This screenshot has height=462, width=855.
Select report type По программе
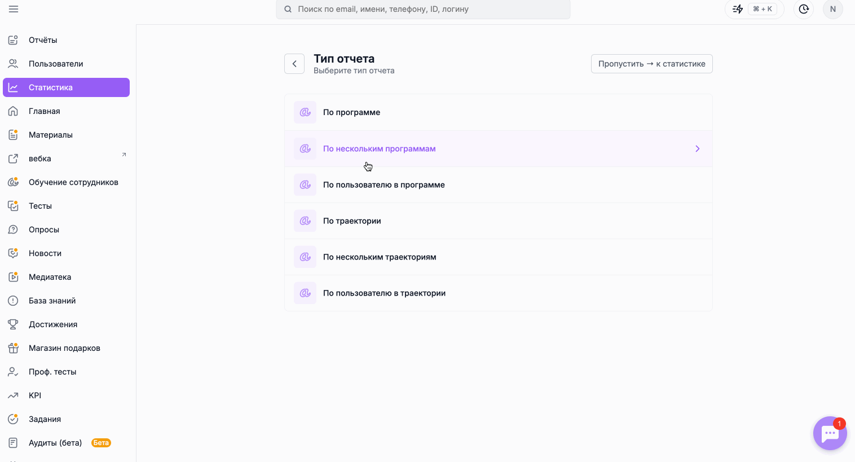pos(499,112)
